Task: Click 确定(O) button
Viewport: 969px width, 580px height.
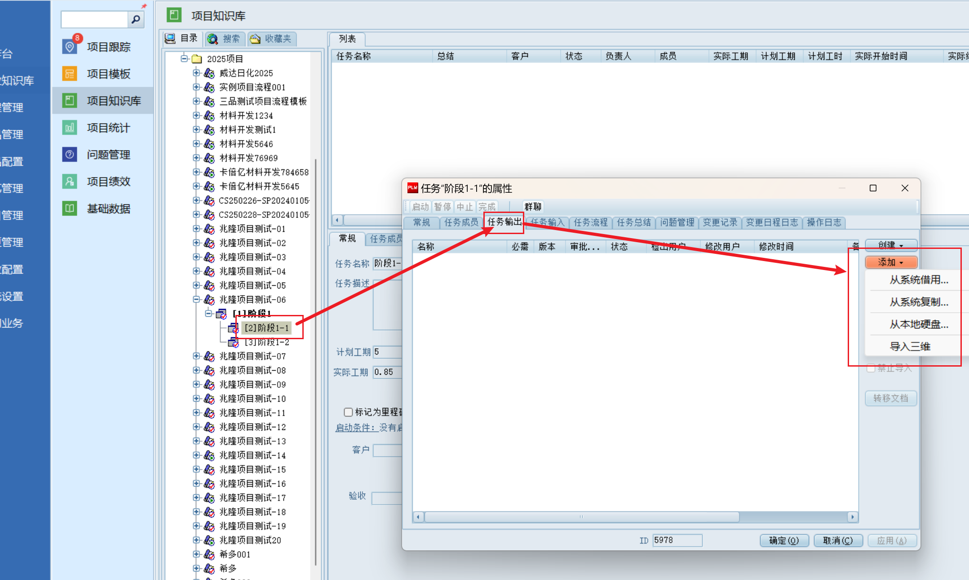Action: tap(784, 540)
